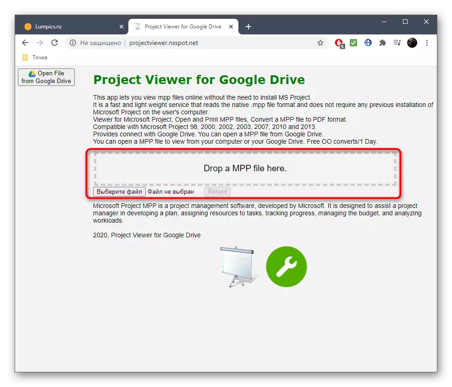Click the browser back arrow
Viewport: 452px width, 387px height.
(x=25, y=43)
